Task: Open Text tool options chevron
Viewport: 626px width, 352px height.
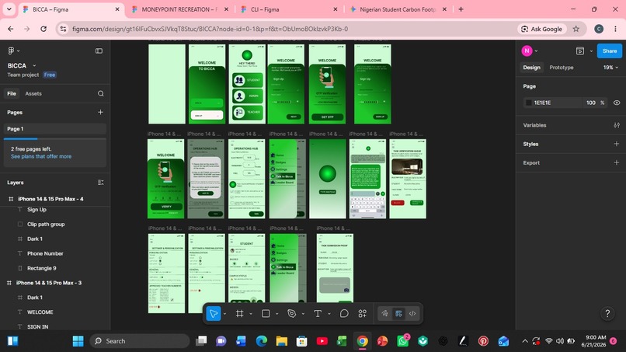Action: point(329,314)
